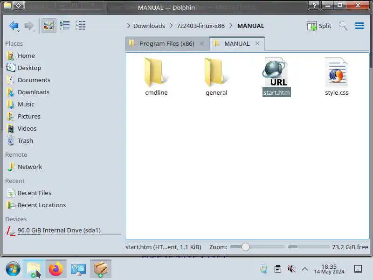The height and width of the screenshot is (280, 373).
Task: Select the style.css file icon
Action: click(337, 72)
